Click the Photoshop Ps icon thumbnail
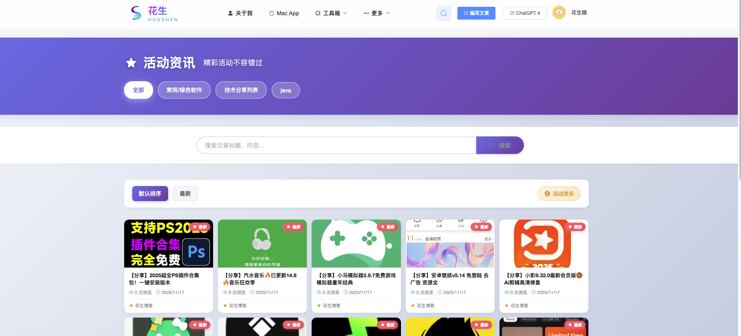Image resolution: width=741 pixels, height=336 pixels. (196, 252)
